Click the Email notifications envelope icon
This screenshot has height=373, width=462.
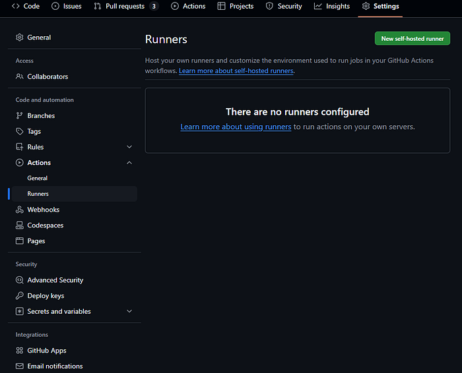[x=19, y=366]
